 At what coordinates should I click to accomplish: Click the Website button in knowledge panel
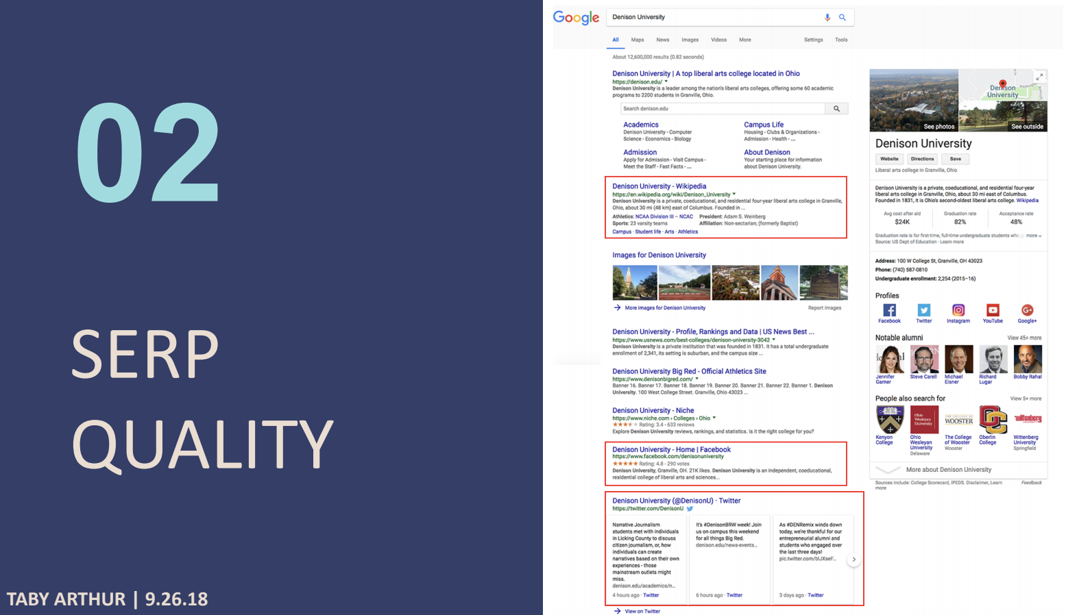pyautogui.click(x=889, y=159)
